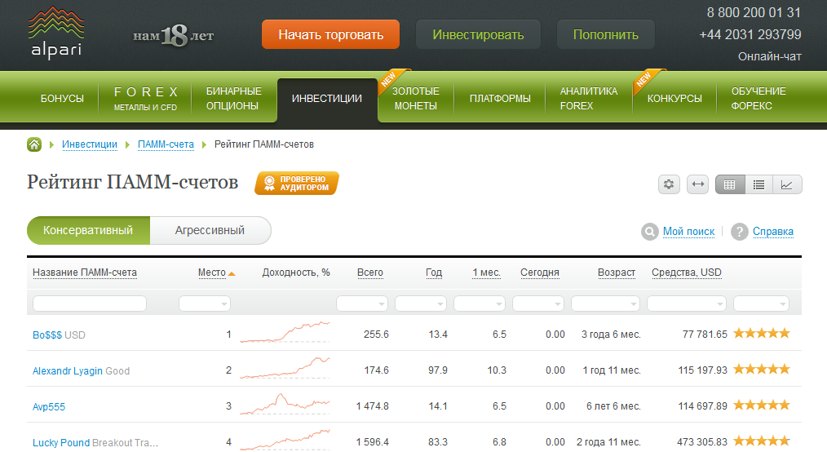Open Avp555 profitability sparkline
Image resolution: width=827 pixels, height=452 pixels.
285,404
